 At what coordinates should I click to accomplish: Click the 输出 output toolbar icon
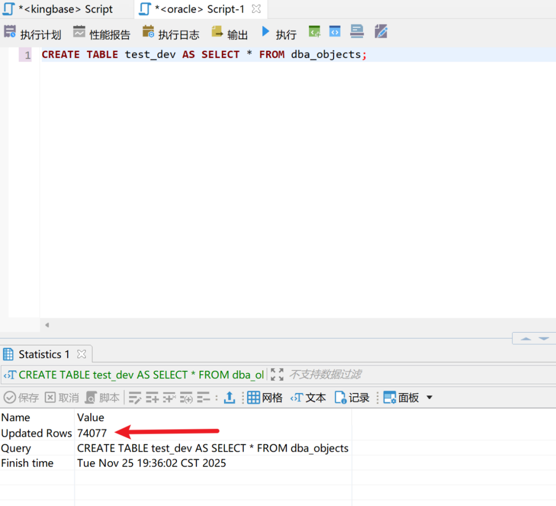click(230, 34)
